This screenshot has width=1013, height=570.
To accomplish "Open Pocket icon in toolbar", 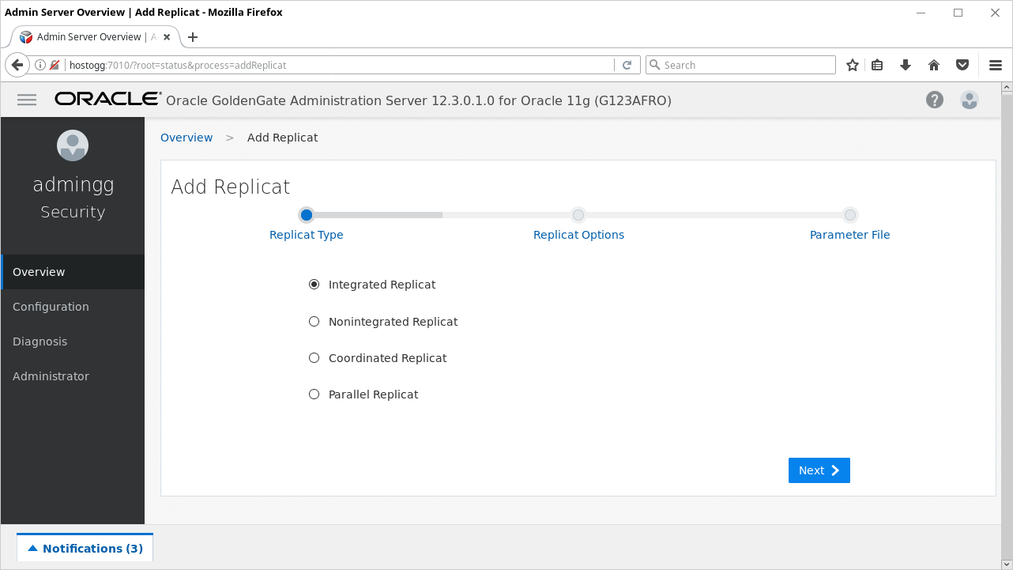I will click(x=962, y=65).
